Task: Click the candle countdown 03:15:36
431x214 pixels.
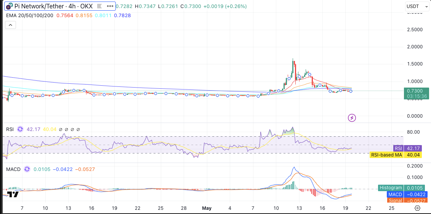Action: pyautogui.click(x=416, y=96)
